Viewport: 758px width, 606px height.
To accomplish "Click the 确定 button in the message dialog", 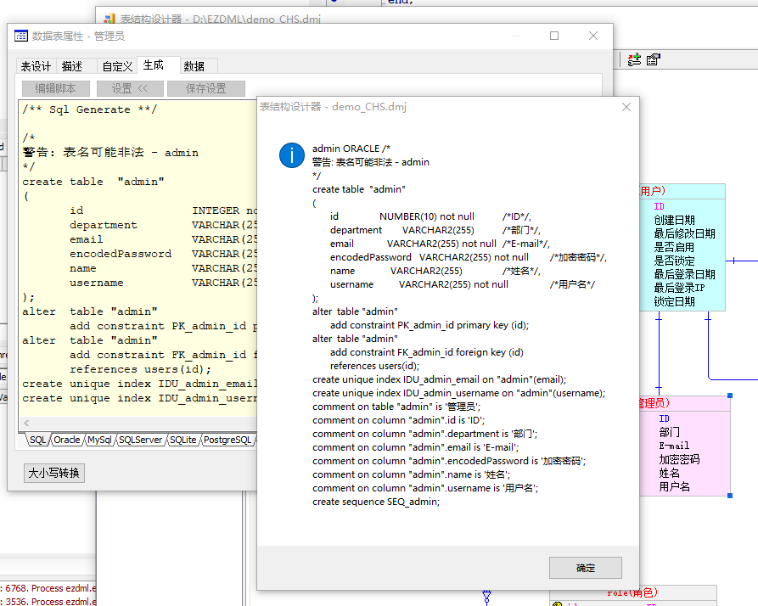I will [585, 568].
